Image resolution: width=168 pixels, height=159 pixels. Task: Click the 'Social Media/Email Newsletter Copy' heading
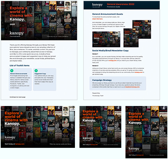point(110,51)
